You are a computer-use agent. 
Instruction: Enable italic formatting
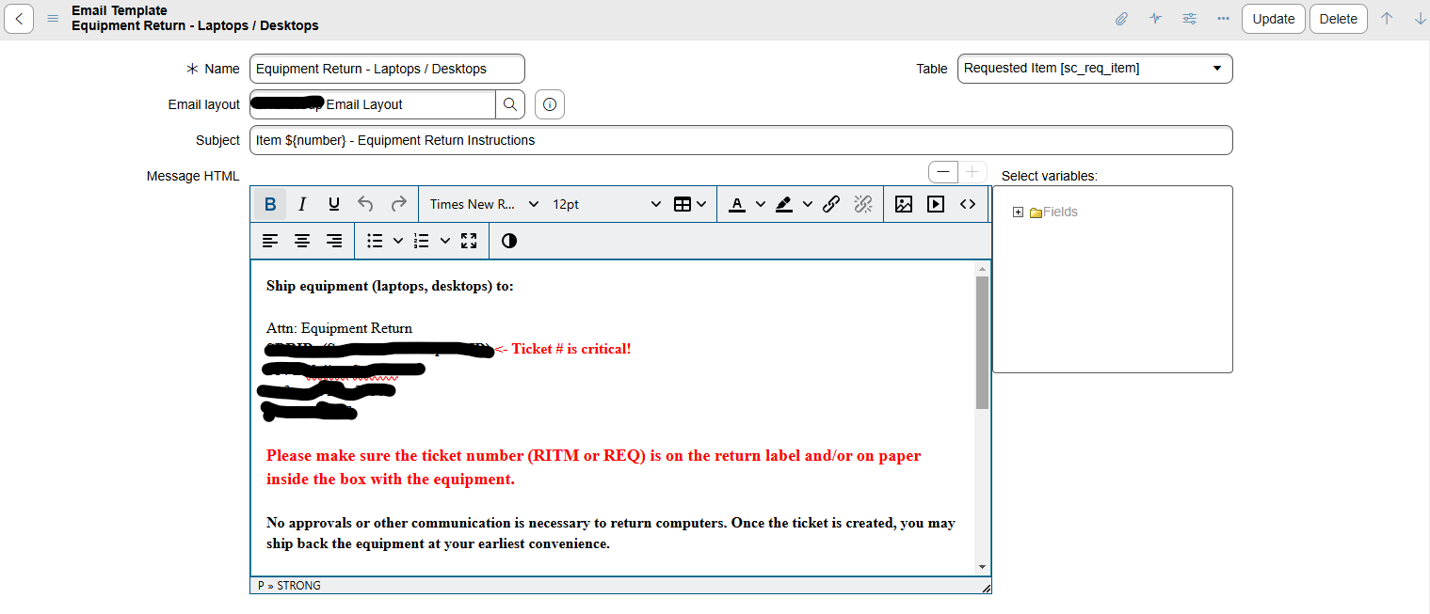click(302, 203)
